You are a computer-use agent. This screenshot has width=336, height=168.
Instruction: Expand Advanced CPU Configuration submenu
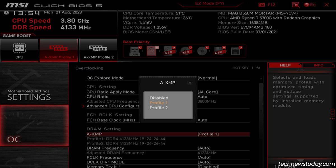pos(113,106)
